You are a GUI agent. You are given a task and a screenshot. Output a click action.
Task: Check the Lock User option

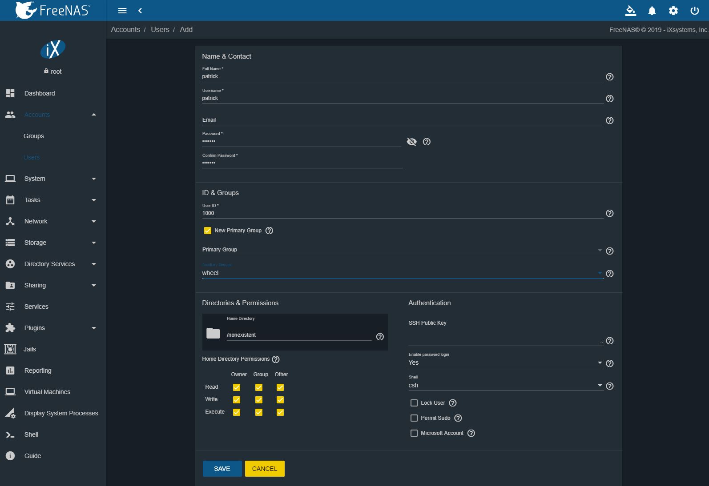(414, 403)
